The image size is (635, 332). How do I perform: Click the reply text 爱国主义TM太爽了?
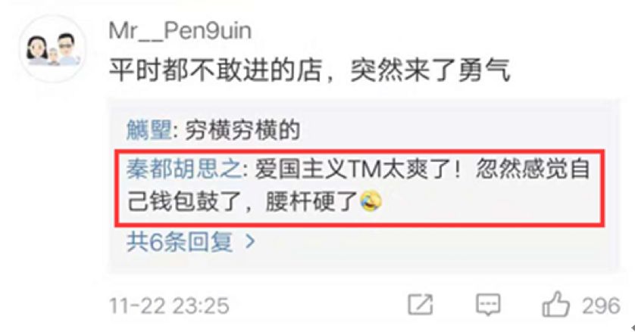(352, 169)
